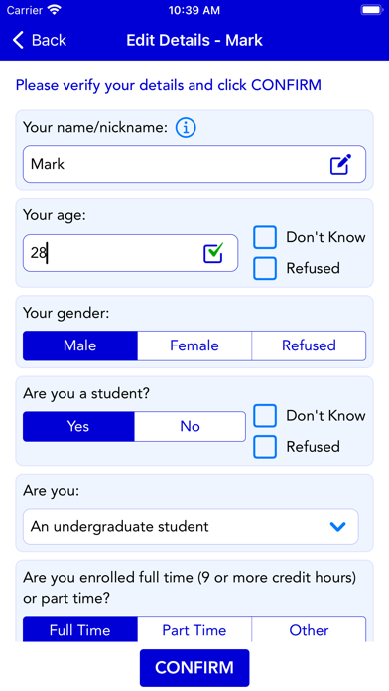
Task: Tap the age input field showing 28
Action: 130,253
